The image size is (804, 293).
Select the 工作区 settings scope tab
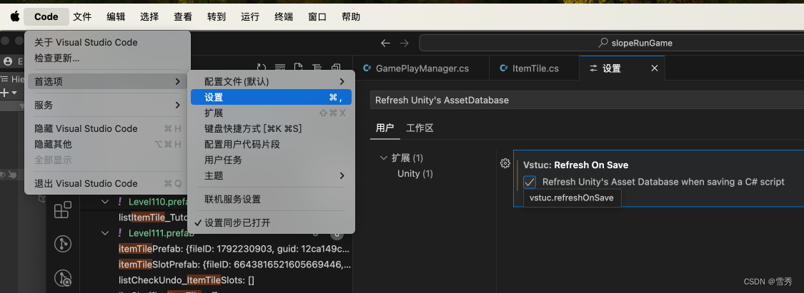pos(420,128)
